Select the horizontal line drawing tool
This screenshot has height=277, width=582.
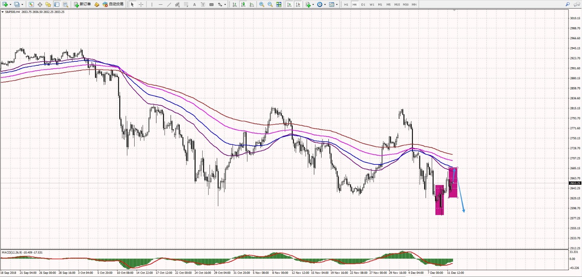click(160, 4)
